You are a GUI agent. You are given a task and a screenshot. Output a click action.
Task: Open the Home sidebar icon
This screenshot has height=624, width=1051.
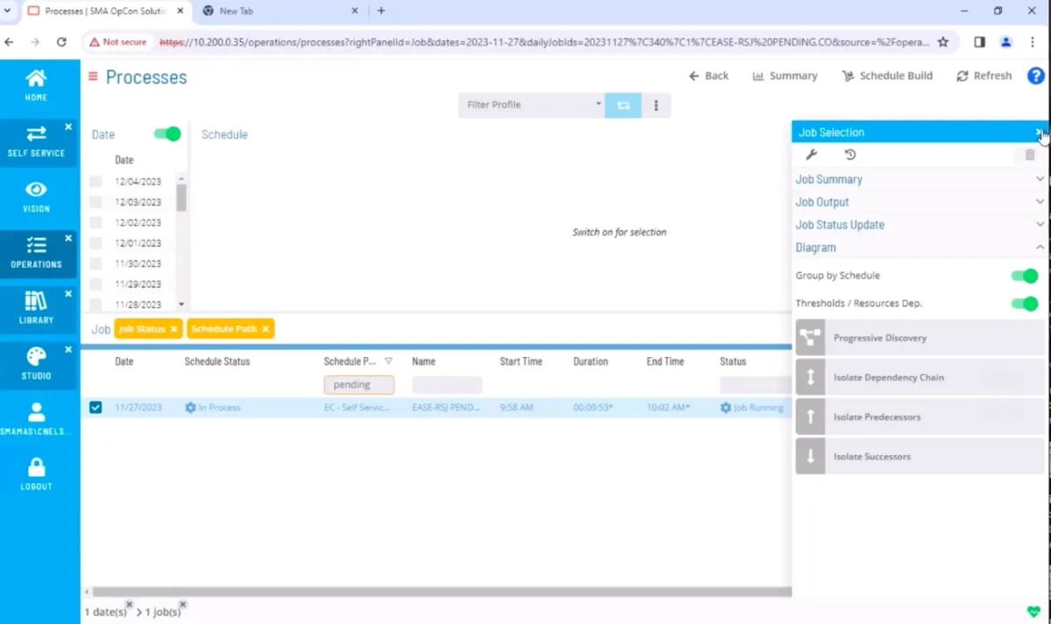pyautogui.click(x=36, y=84)
